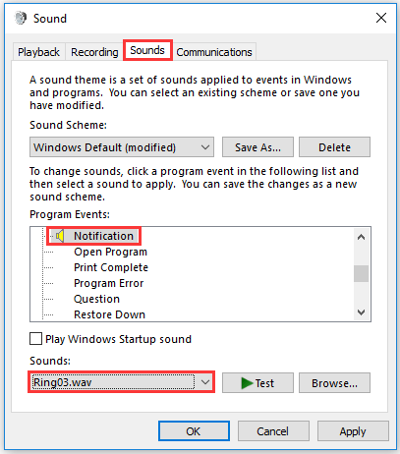Confirm changes with the OK button
The width and height of the screenshot is (400, 454).
point(194,431)
